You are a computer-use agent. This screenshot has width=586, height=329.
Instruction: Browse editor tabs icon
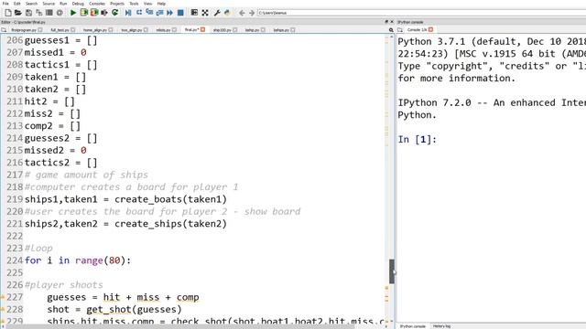4,30
